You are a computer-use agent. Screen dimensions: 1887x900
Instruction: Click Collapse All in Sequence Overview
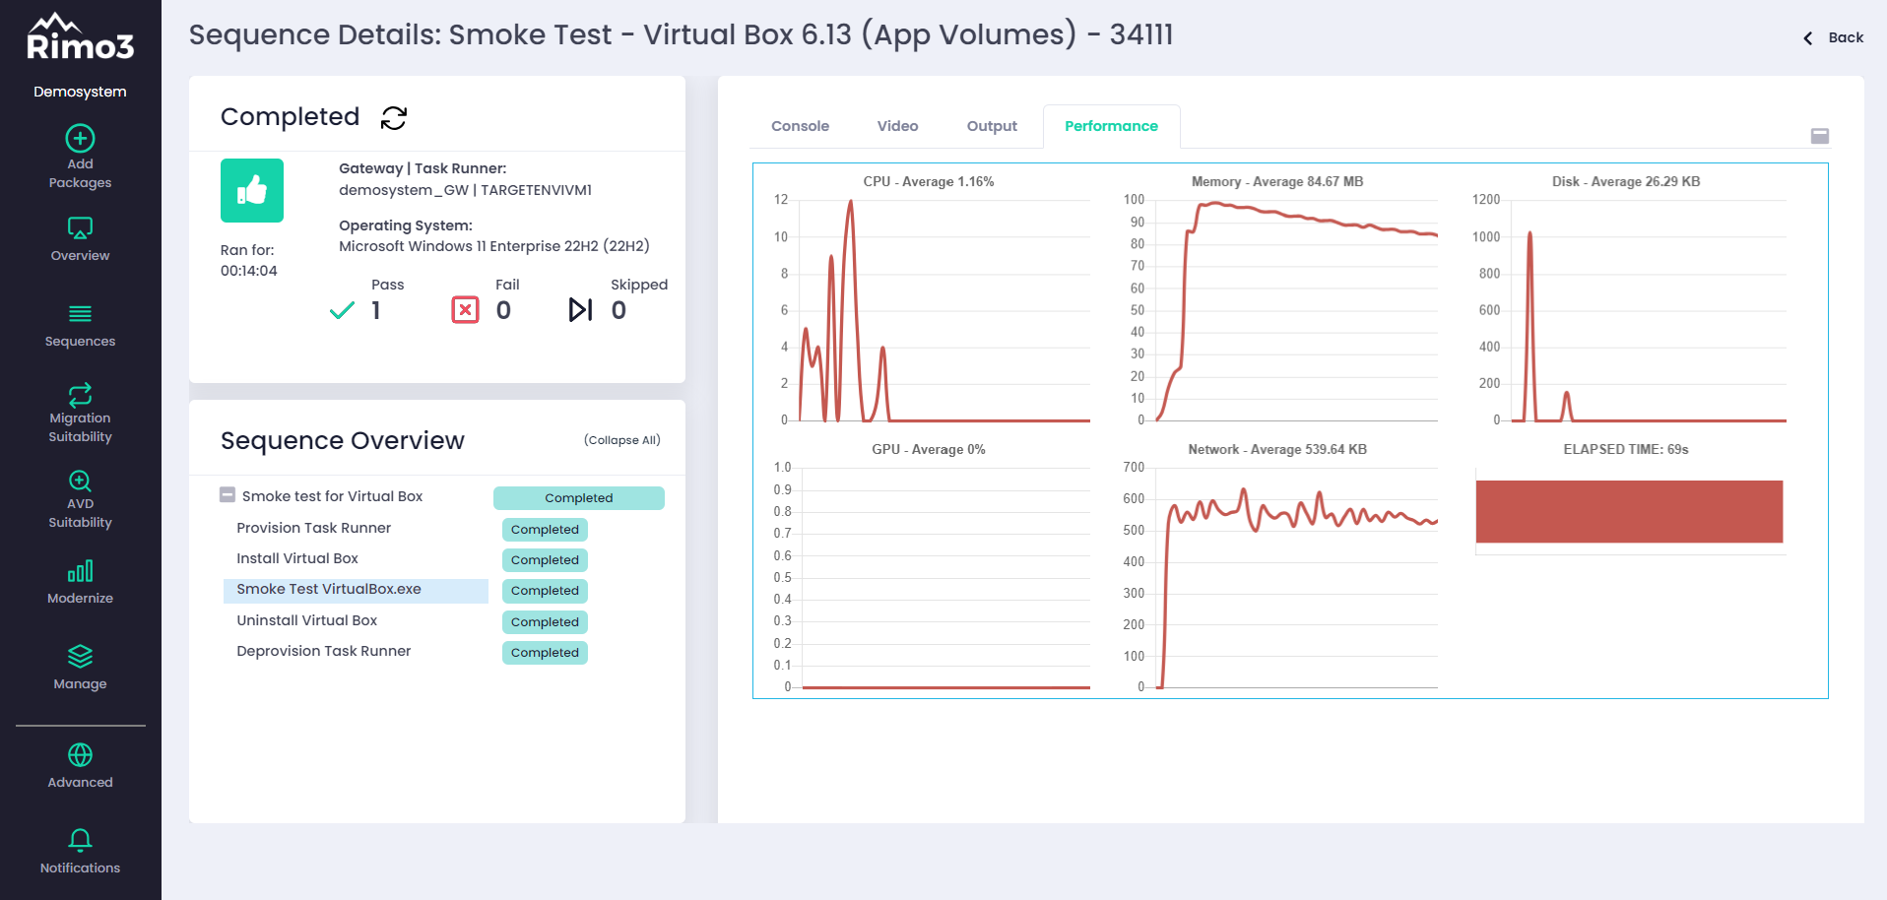pyautogui.click(x=622, y=440)
